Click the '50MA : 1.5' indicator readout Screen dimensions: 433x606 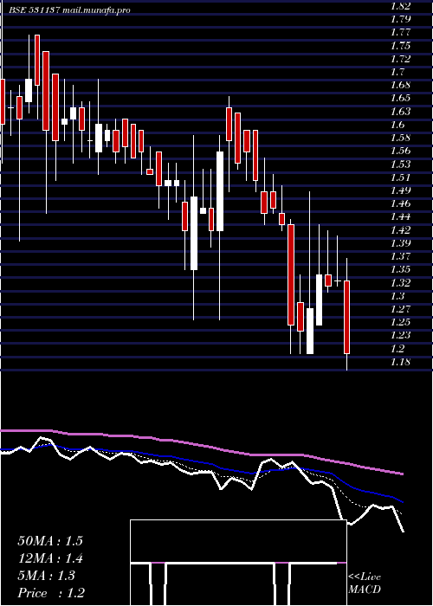point(50,541)
